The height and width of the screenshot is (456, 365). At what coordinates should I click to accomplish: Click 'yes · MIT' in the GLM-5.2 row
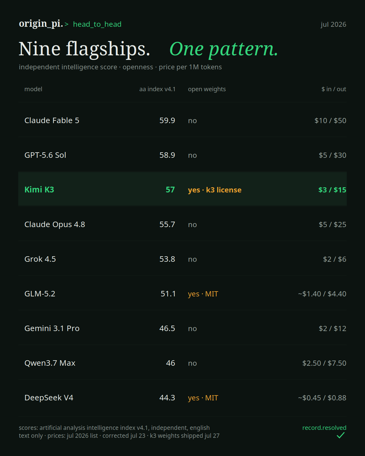point(203,294)
